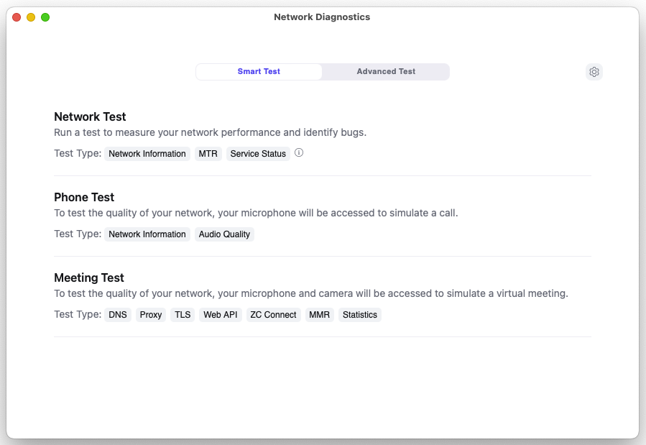Toggle the DNS test under Meeting Test

pos(118,314)
